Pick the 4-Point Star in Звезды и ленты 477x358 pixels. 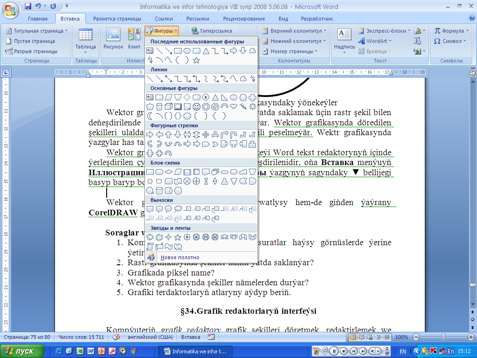point(169,237)
